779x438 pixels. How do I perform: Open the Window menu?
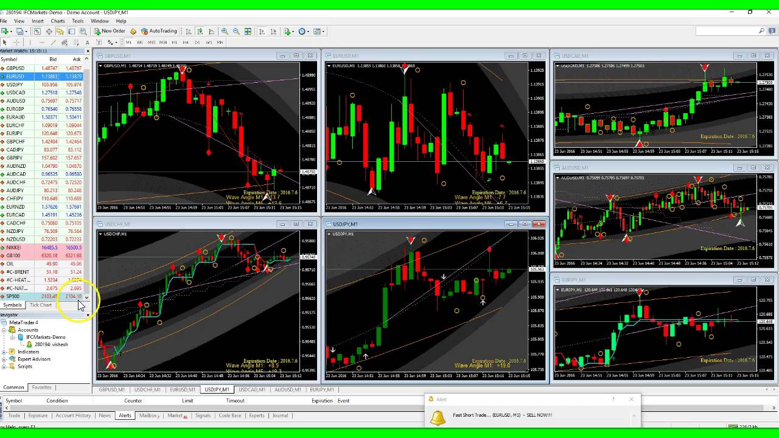[x=100, y=21]
